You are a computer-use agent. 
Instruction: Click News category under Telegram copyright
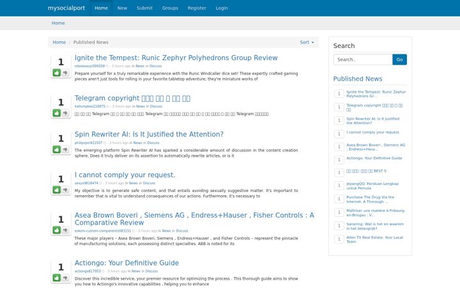141,106
